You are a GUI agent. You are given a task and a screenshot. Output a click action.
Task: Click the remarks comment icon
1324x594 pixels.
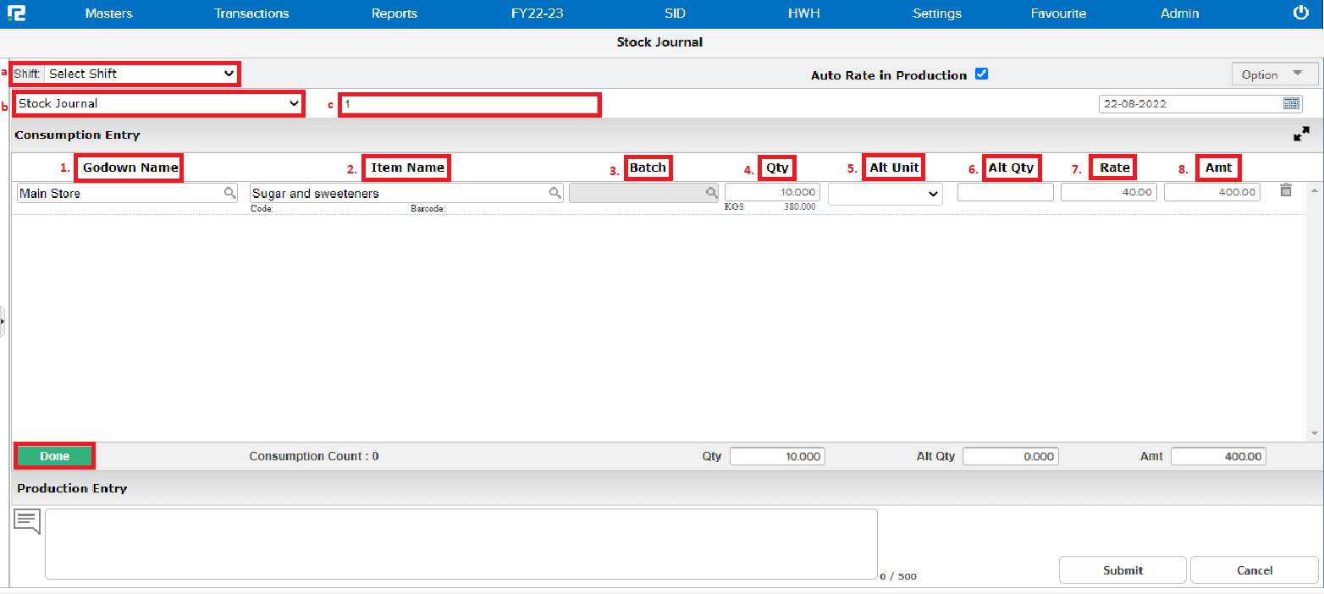(x=27, y=521)
